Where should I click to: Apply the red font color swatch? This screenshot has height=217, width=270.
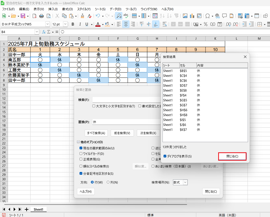(98, 24)
